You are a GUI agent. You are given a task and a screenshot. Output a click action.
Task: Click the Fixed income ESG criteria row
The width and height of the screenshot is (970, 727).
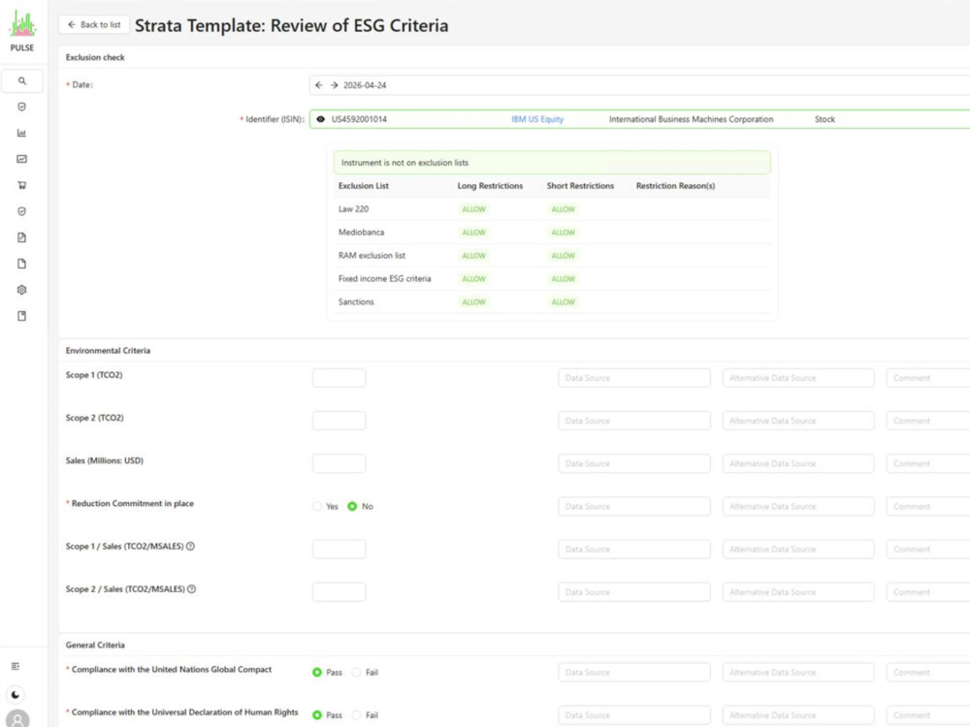552,279
